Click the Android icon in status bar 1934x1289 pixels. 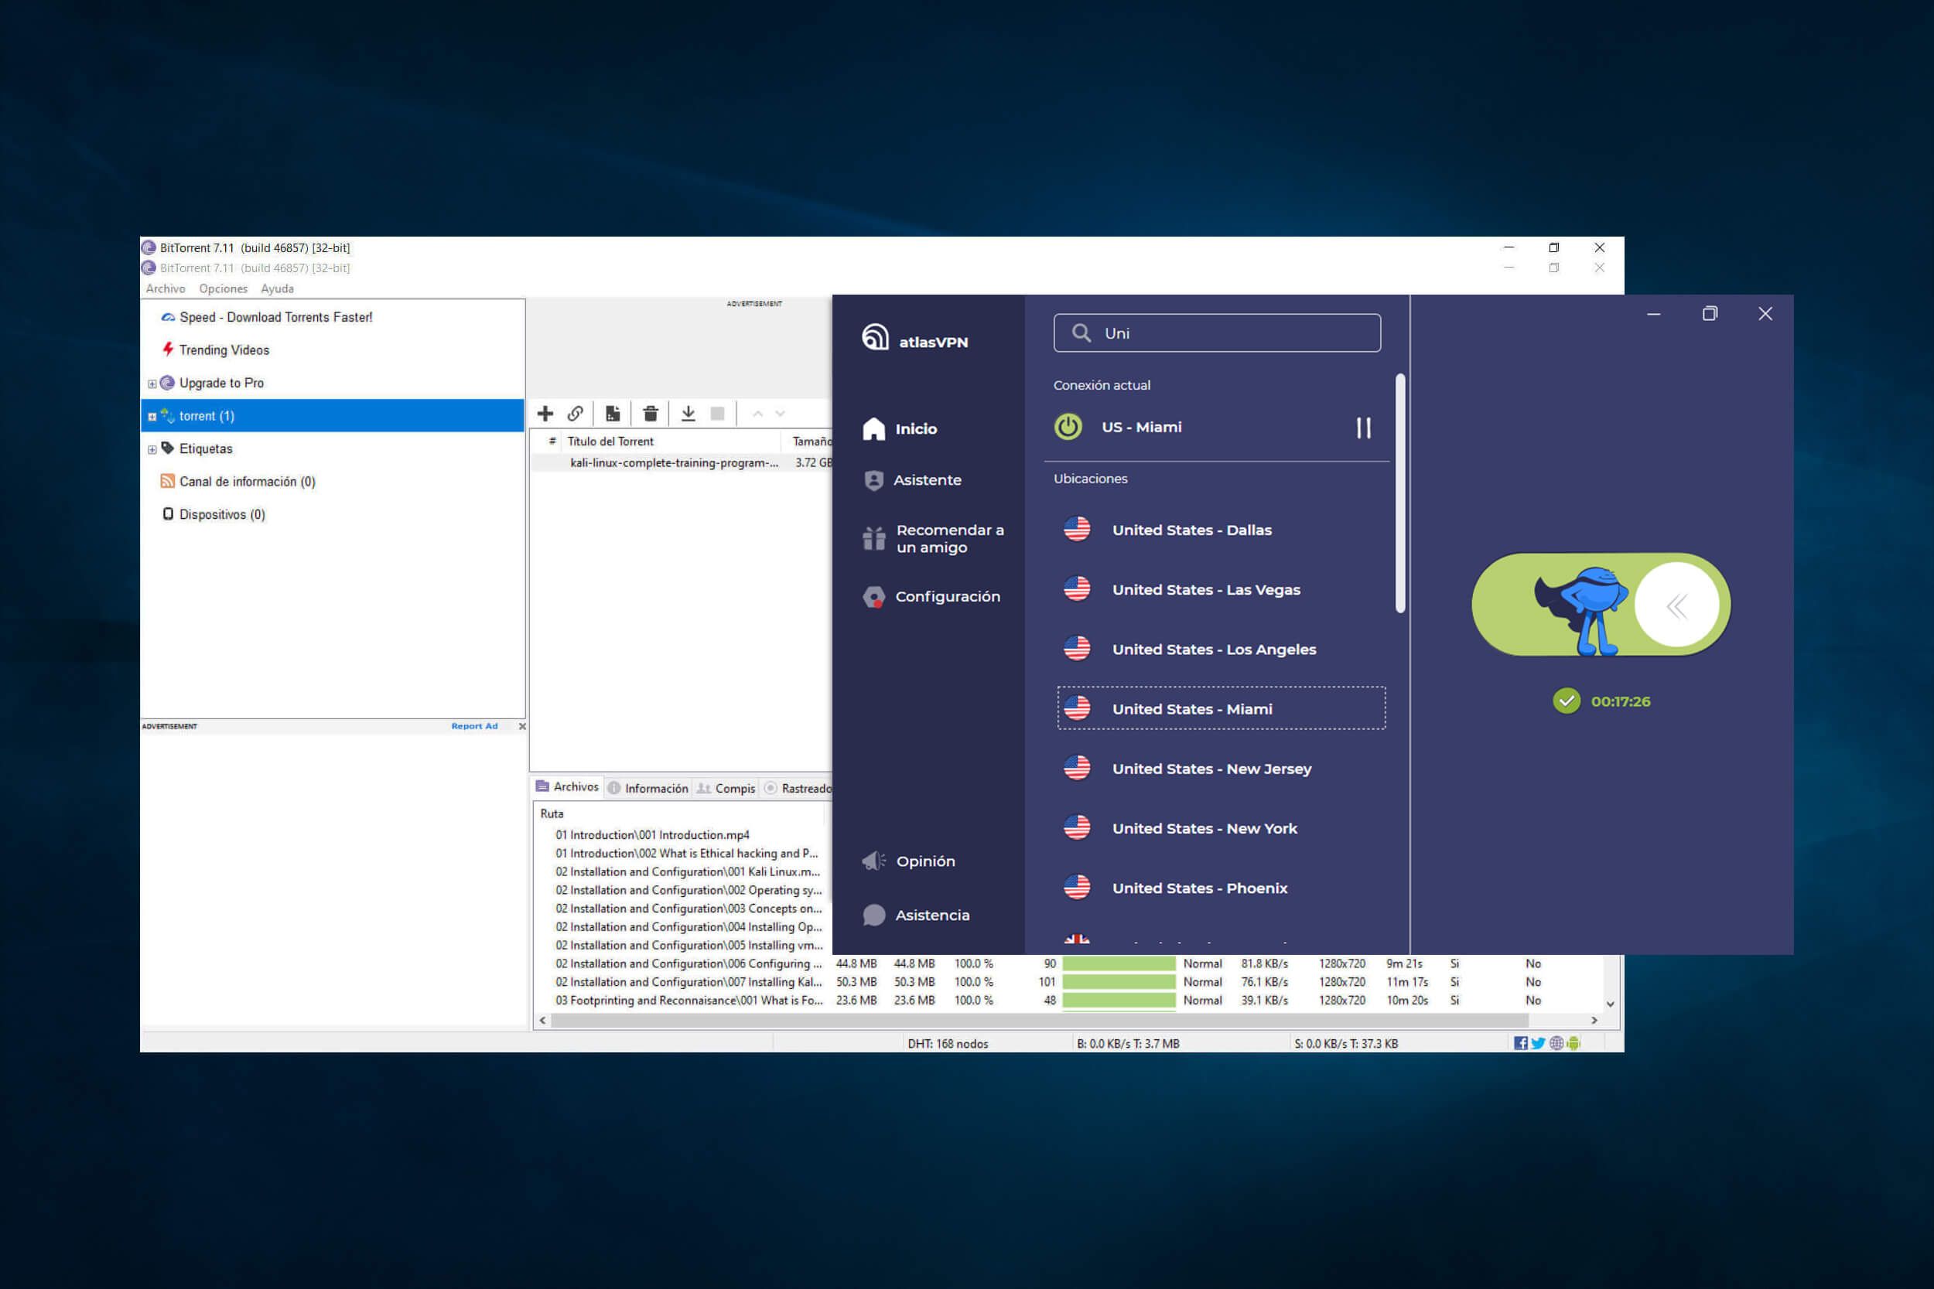1573,1043
